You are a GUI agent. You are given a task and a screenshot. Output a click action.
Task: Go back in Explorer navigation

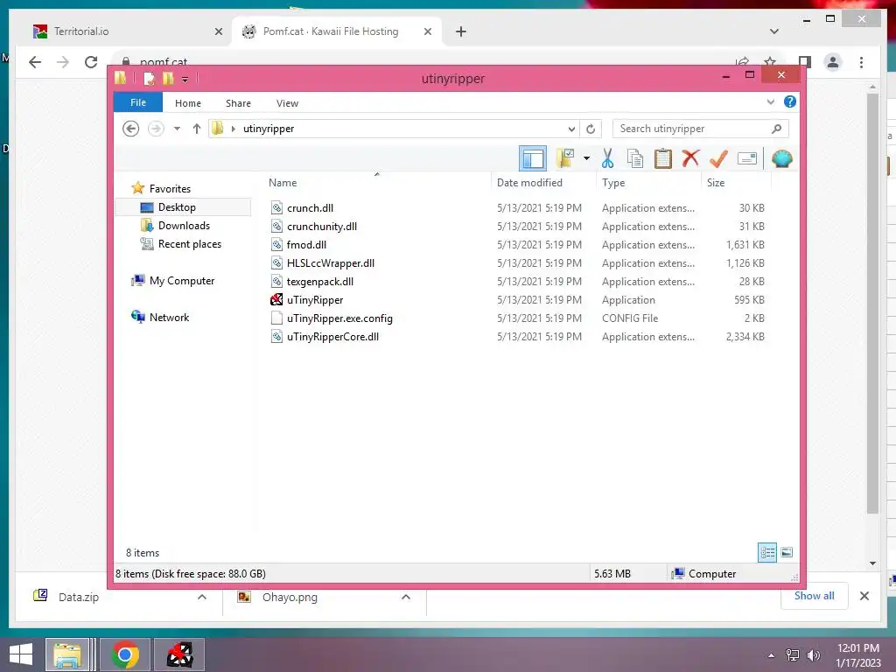131,129
